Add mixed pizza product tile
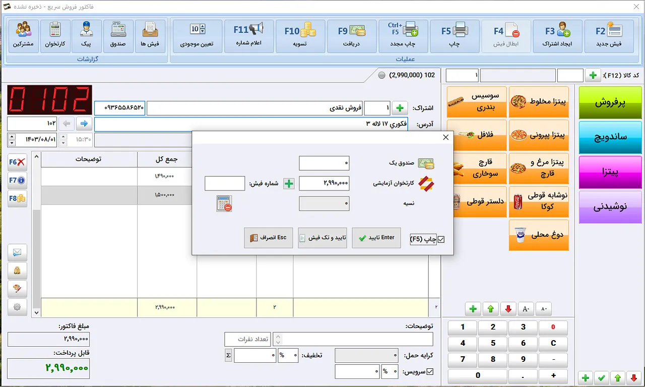645x387 pixels. (x=538, y=102)
